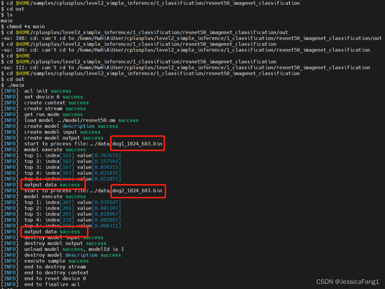The image size is (385, 289).
Task: Select the value 0.039215
Action: (107, 167)
